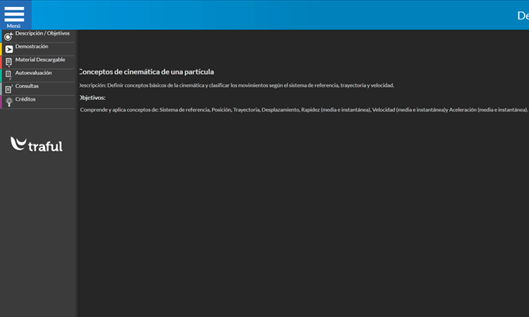Click the red color strip beside Material Descargable
Image resolution: width=529 pixels, height=317 pixels.
(x=1, y=62)
